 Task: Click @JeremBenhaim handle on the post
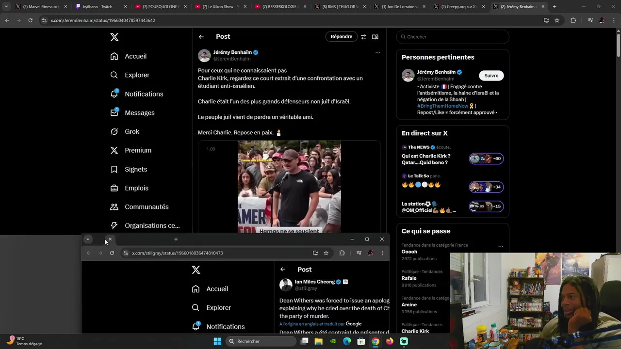click(232, 59)
